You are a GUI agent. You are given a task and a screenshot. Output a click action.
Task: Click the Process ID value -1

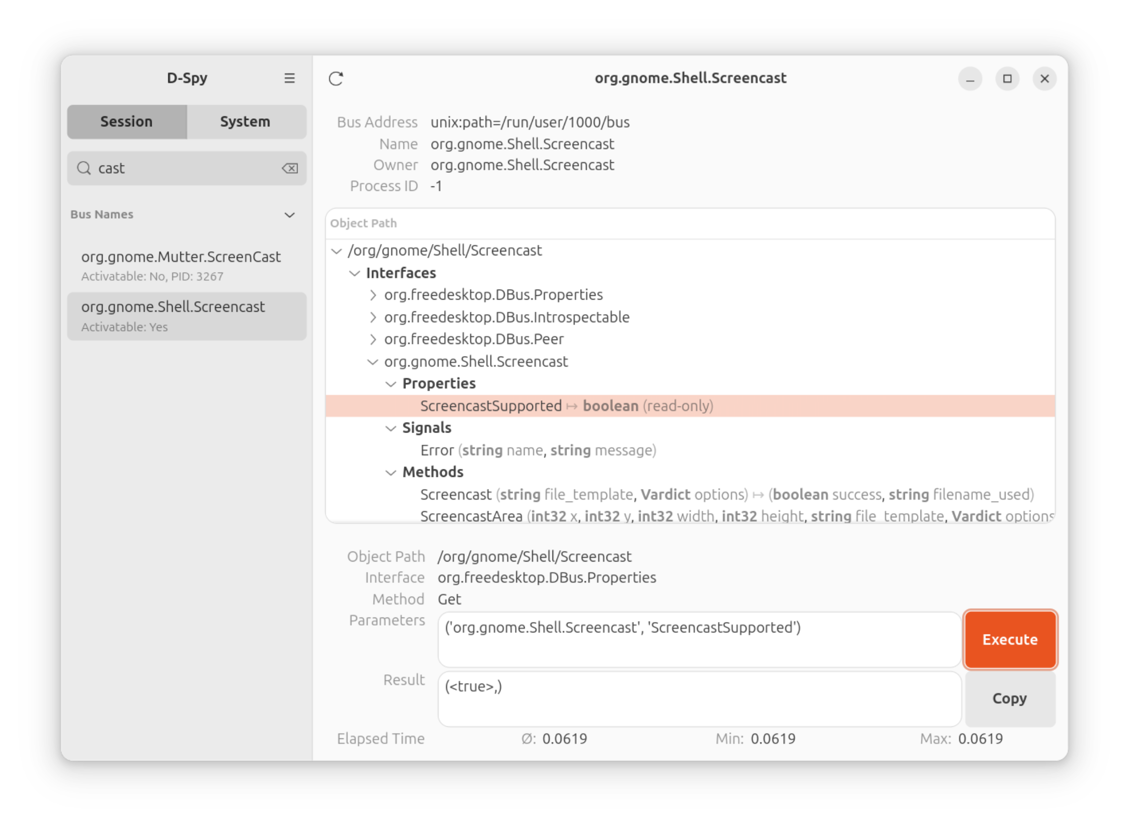tap(436, 186)
